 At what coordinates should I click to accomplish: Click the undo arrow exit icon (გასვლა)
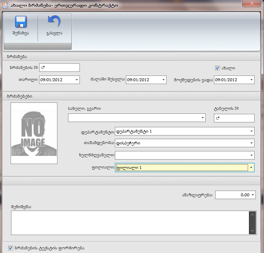coord(54,21)
